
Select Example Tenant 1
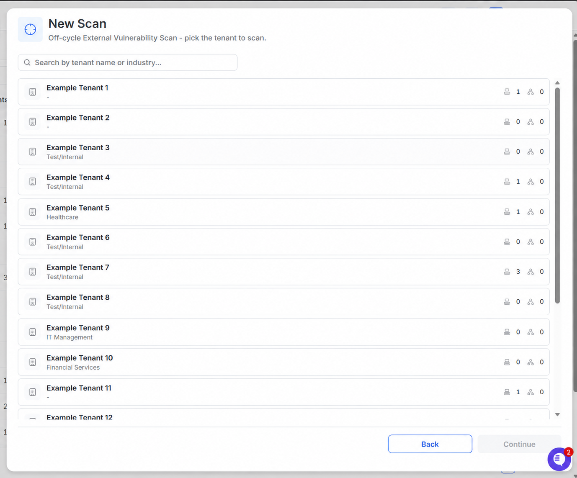click(x=283, y=92)
